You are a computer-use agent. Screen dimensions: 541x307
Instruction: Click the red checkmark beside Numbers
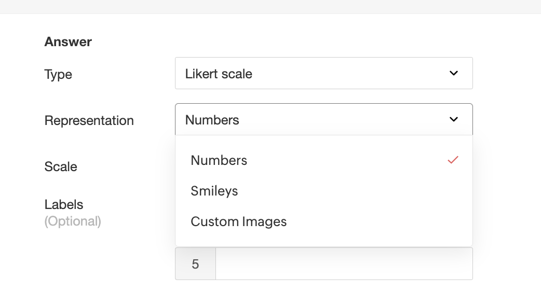pos(453,160)
